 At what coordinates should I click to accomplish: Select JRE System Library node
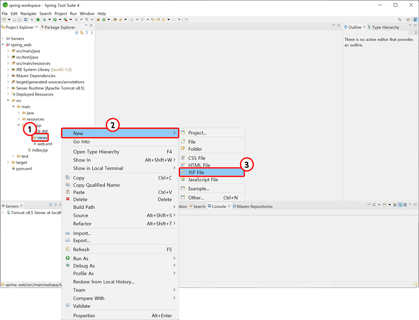point(41,69)
